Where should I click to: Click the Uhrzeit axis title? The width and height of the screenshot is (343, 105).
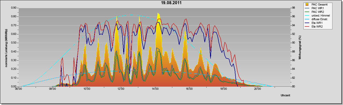[285, 96]
